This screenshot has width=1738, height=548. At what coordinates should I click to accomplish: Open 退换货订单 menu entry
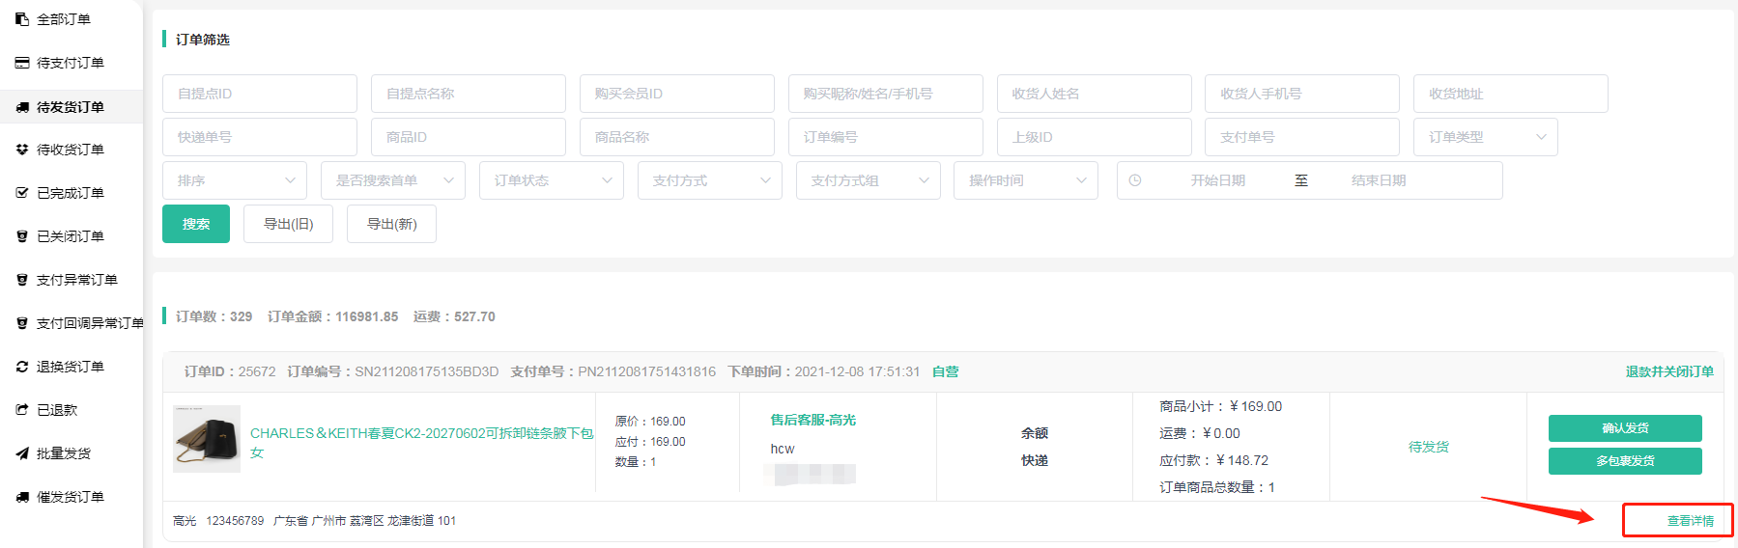coord(71,367)
